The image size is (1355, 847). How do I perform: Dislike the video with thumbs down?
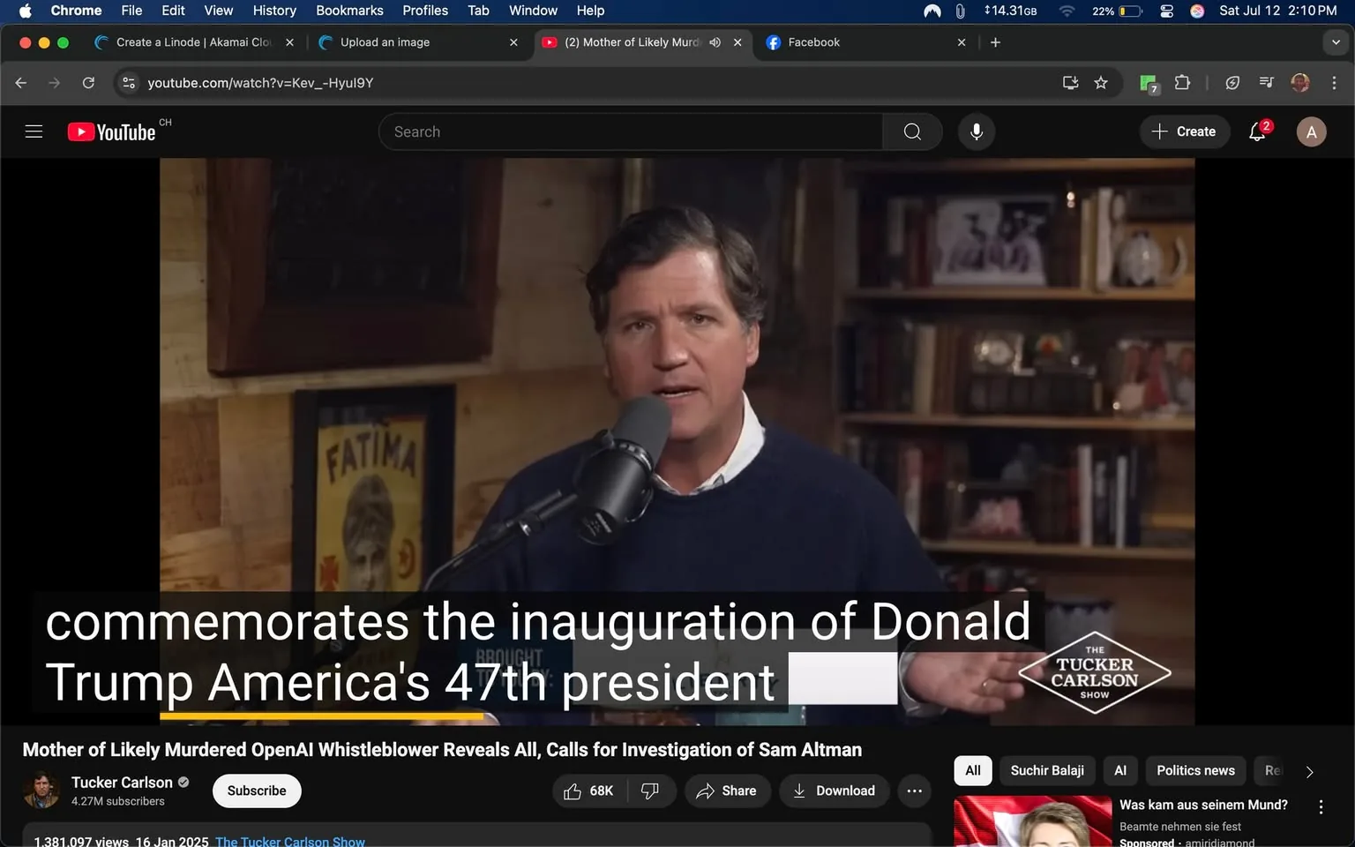(650, 791)
